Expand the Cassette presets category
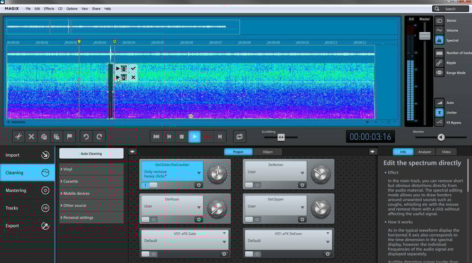The image size is (472, 263). pyautogui.click(x=91, y=182)
